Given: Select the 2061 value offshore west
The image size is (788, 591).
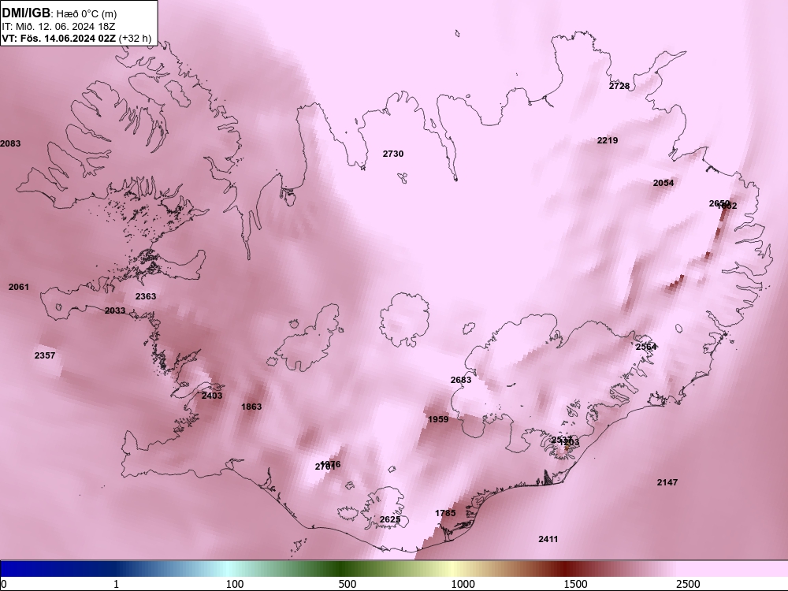Looking at the screenshot, I should 19,287.
